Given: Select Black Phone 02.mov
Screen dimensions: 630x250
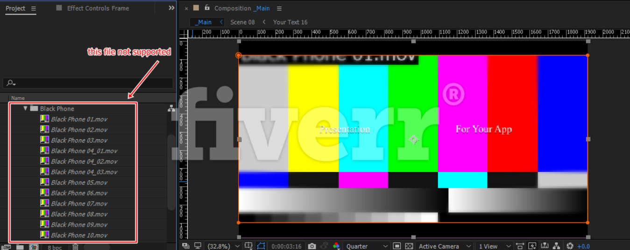Looking at the screenshot, I should click(79, 130).
